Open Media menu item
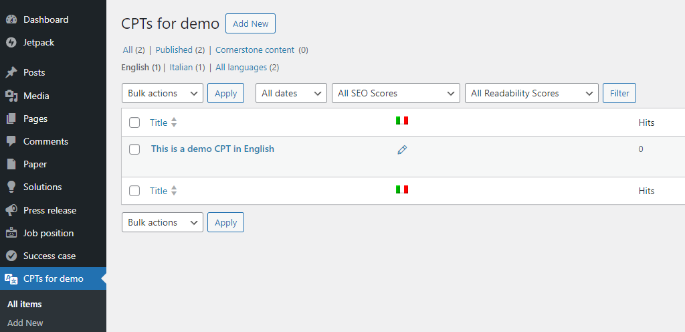 point(53,96)
